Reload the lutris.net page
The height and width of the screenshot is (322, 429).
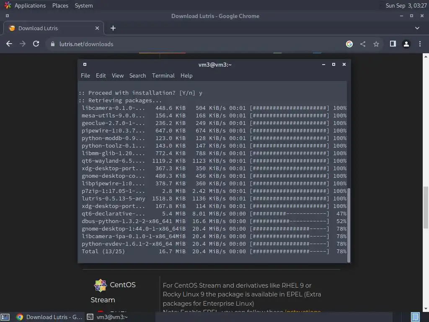pyautogui.click(x=36, y=44)
